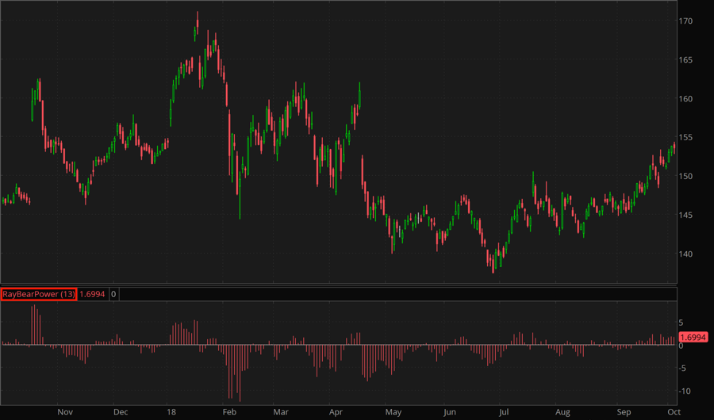
Task: Click the Nov label on the time axis
Action: coord(65,412)
